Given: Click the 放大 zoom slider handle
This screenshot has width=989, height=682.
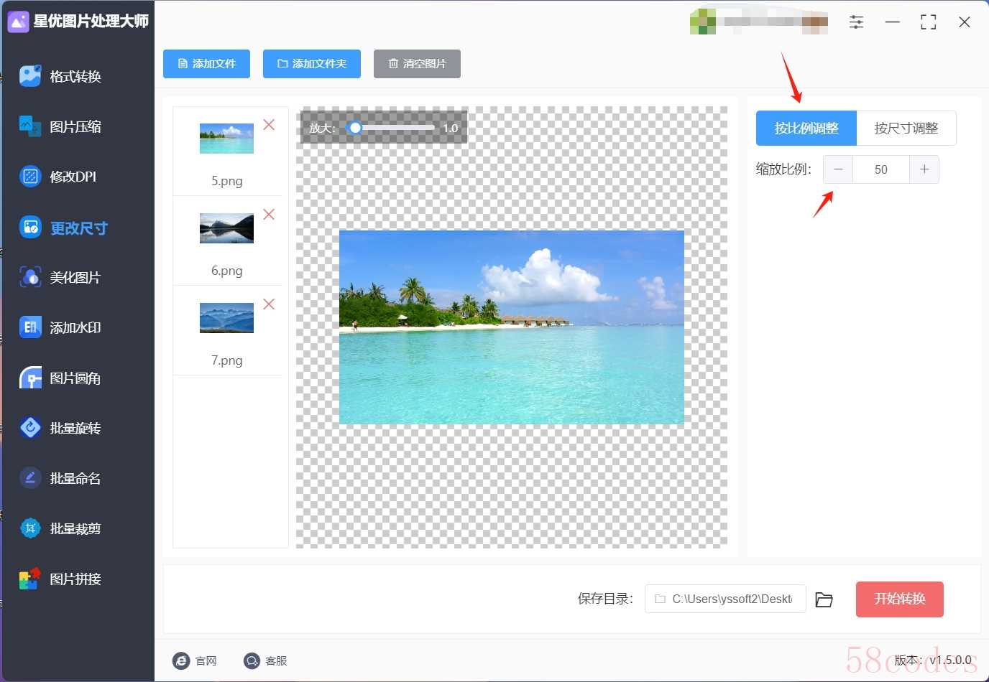Looking at the screenshot, I should (355, 128).
